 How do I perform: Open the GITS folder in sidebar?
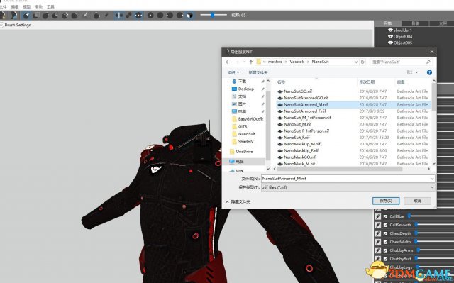[243, 126]
